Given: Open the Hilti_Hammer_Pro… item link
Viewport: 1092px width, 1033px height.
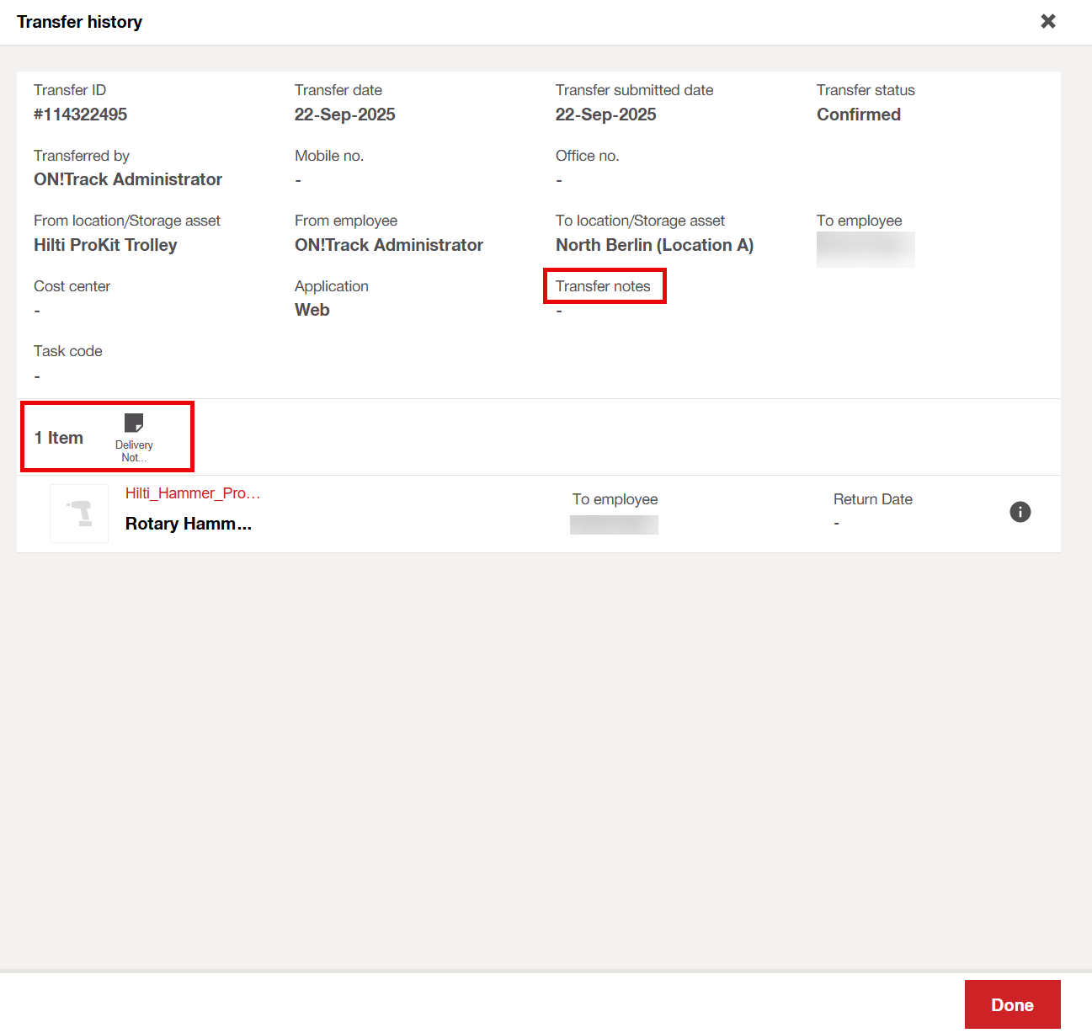Looking at the screenshot, I should [x=192, y=493].
